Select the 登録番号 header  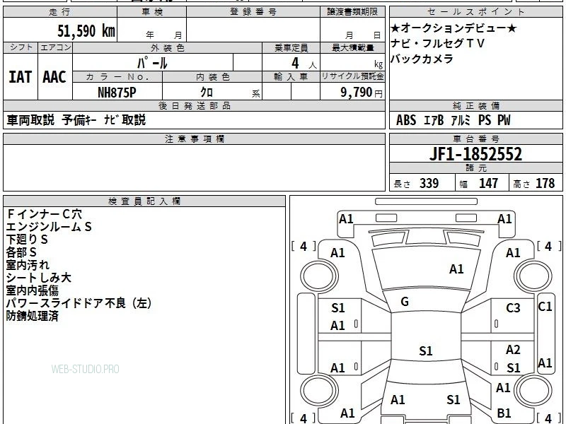(x=253, y=12)
